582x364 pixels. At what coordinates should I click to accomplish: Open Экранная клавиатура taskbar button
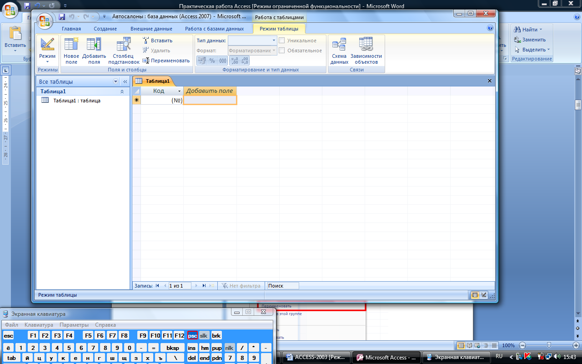[457, 358]
